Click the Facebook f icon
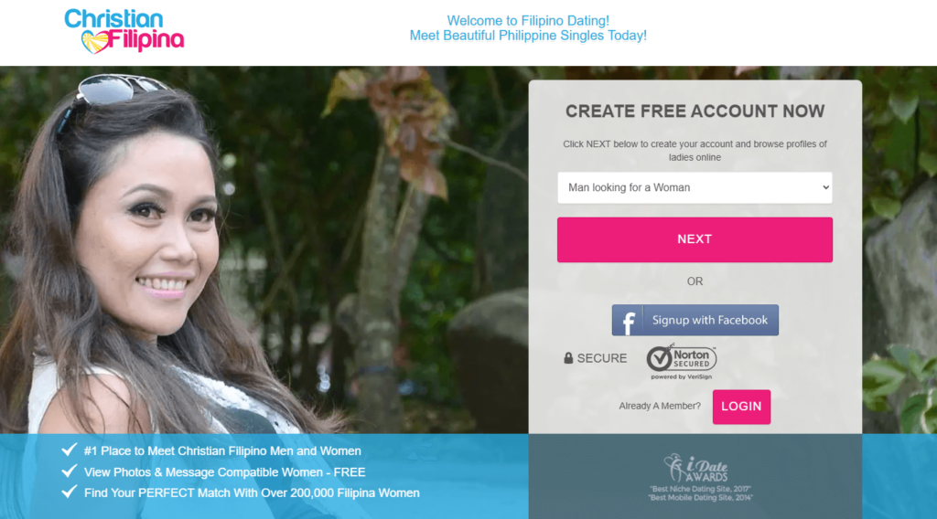Viewport: 937px width, 519px height. pos(628,321)
